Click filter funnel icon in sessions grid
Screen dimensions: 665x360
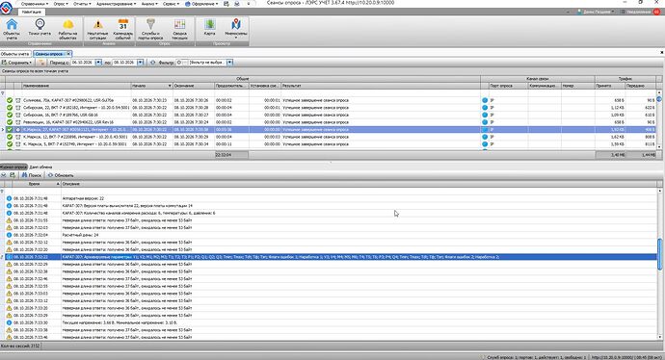(x=3, y=93)
